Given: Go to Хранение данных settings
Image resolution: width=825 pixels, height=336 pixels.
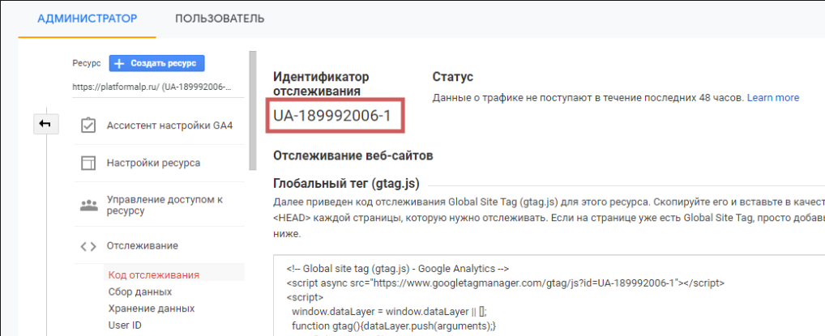Looking at the screenshot, I should click(x=151, y=308).
